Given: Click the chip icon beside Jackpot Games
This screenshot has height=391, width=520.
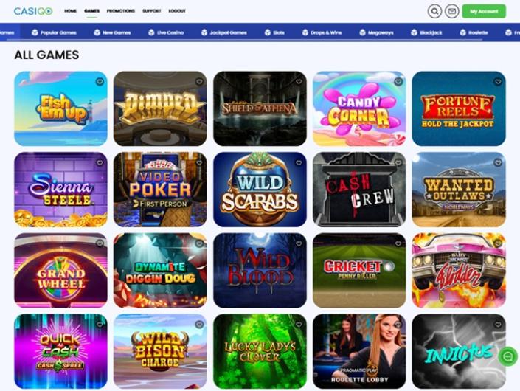Looking at the screenshot, I should [204, 32].
